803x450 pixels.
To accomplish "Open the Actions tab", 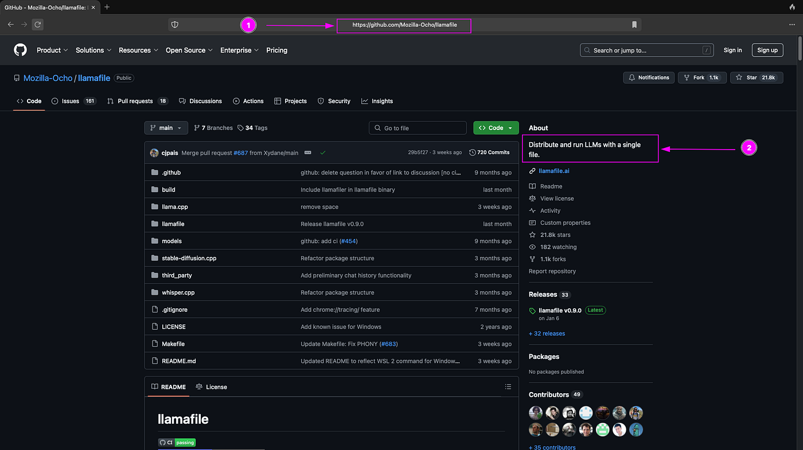I will (x=248, y=101).
